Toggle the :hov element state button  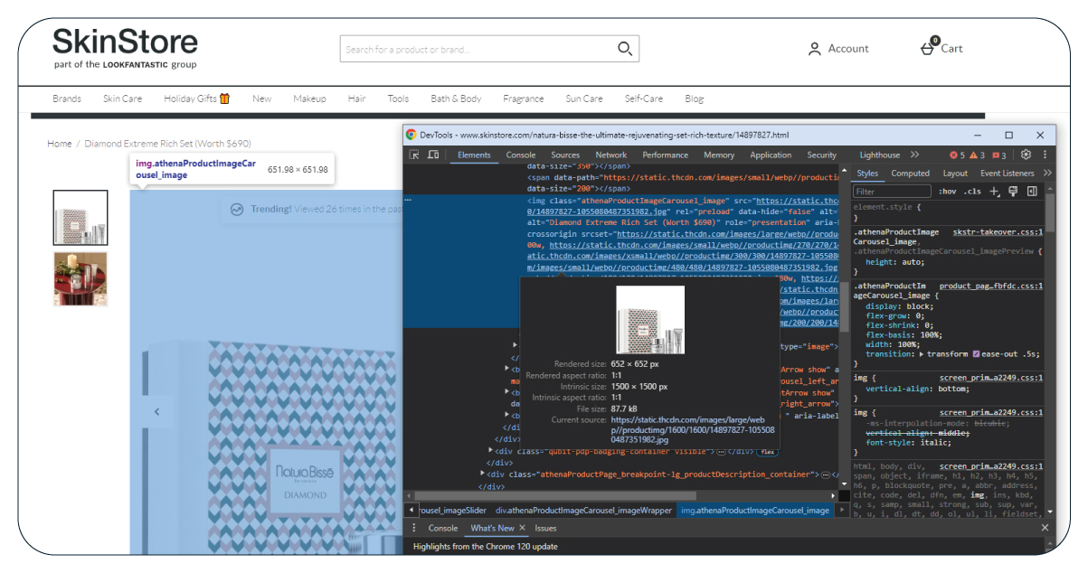[x=947, y=192]
